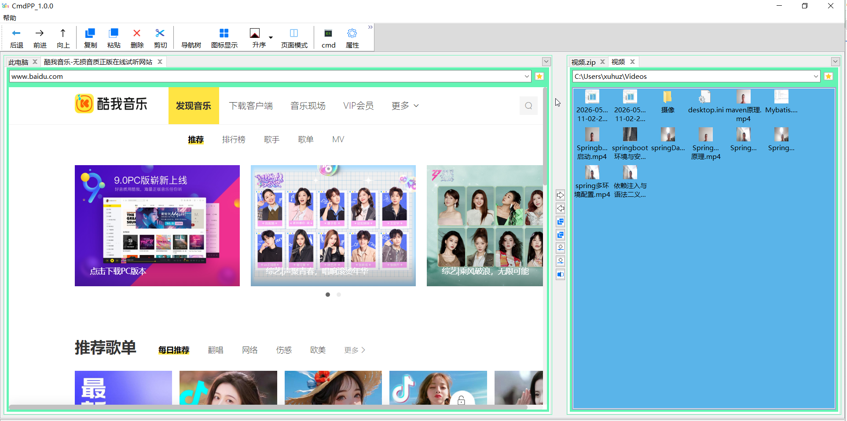This screenshot has width=847, height=421.
Task: Select the maven原理.mp4 file
Action: [x=743, y=106]
